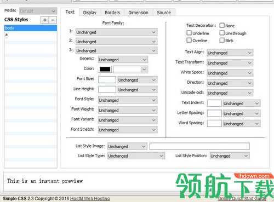The height and width of the screenshot is (202, 274).
Task: Switch to the Text tab
Action: pyautogui.click(x=70, y=12)
